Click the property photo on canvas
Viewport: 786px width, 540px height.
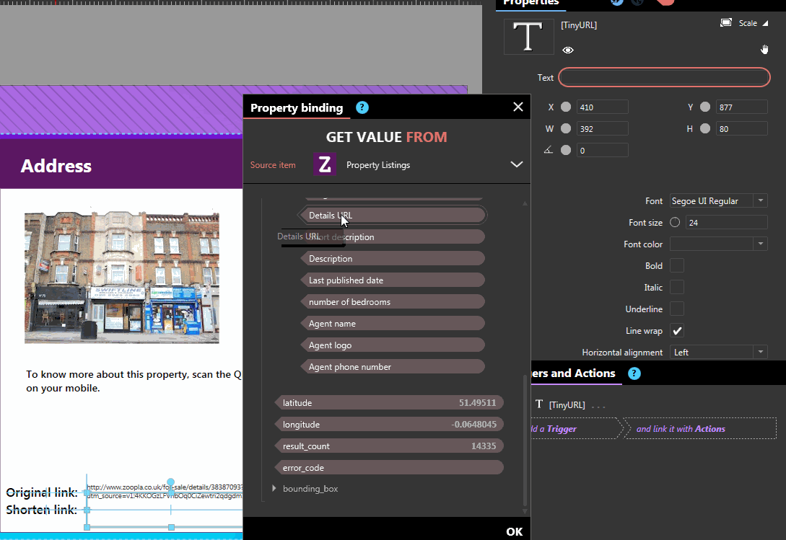[x=122, y=277]
